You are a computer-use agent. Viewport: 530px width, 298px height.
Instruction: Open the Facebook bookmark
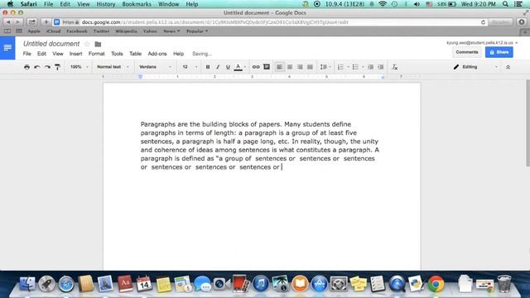click(77, 31)
